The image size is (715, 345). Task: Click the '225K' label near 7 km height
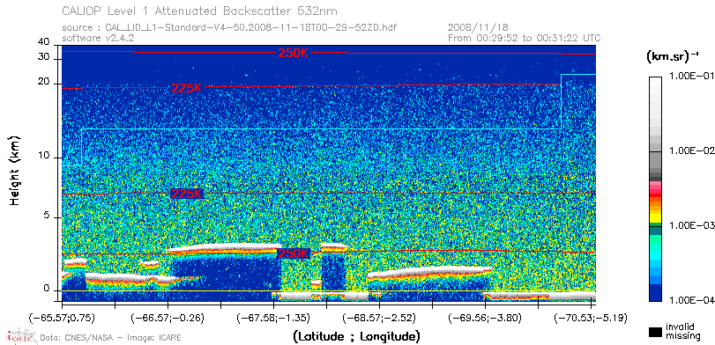pos(187,194)
